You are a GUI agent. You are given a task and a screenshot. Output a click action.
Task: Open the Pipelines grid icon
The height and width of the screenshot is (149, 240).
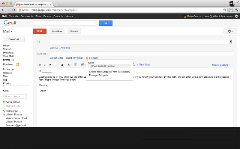17,65
